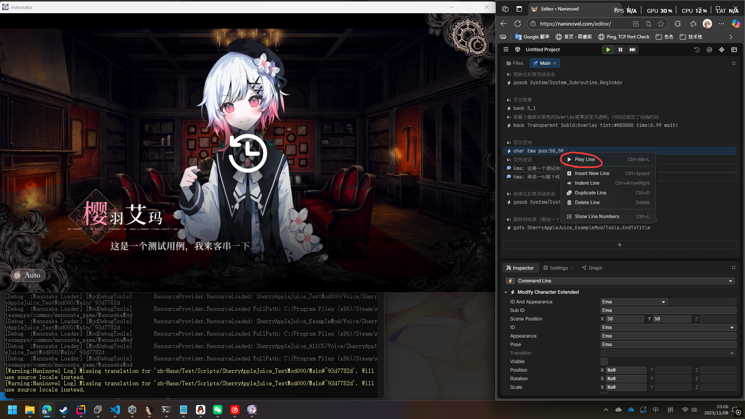Click the green Play button in editor toolbar
The height and width of the screenshot is (419, 745).
[608, 50]
